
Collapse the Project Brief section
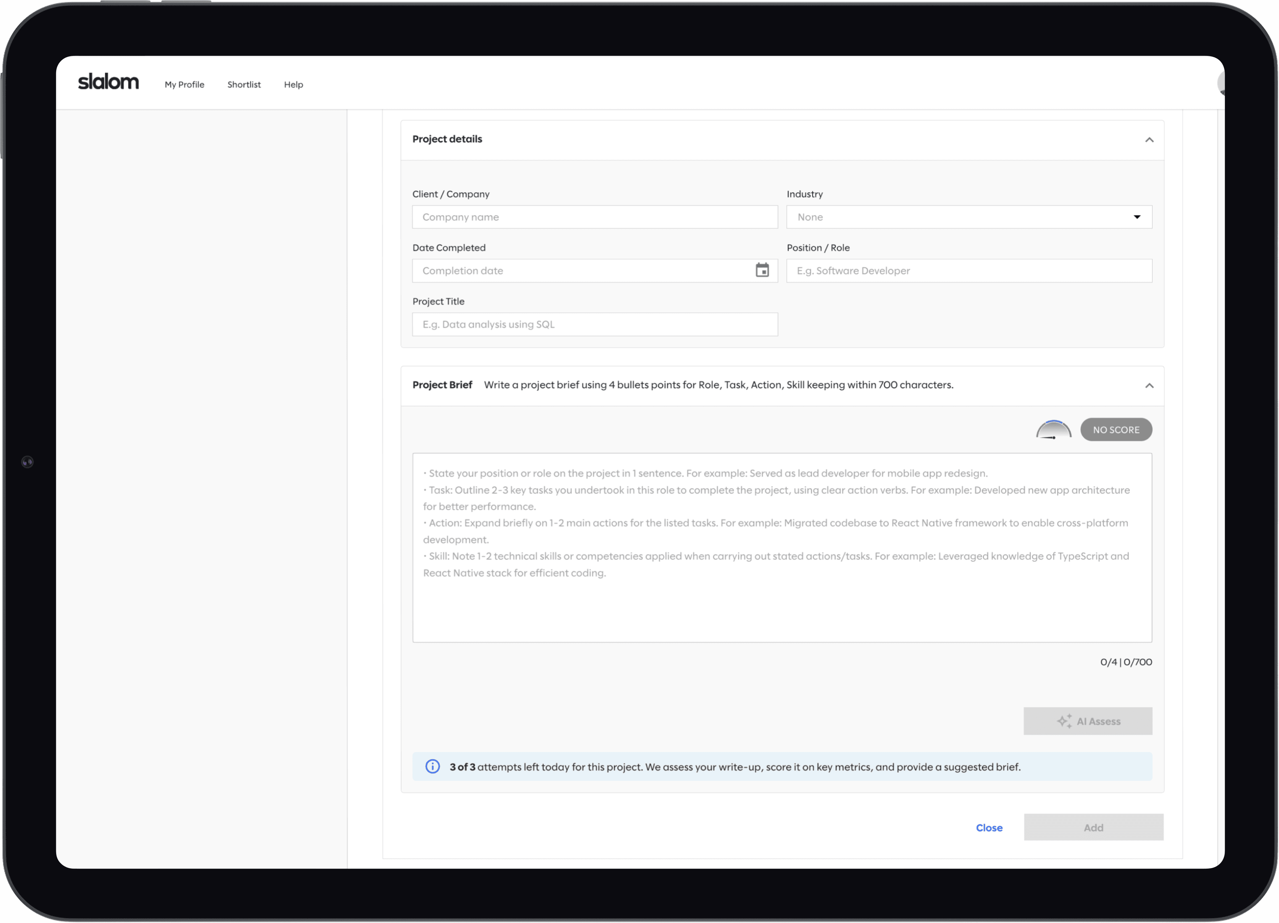pos(1149,386)
